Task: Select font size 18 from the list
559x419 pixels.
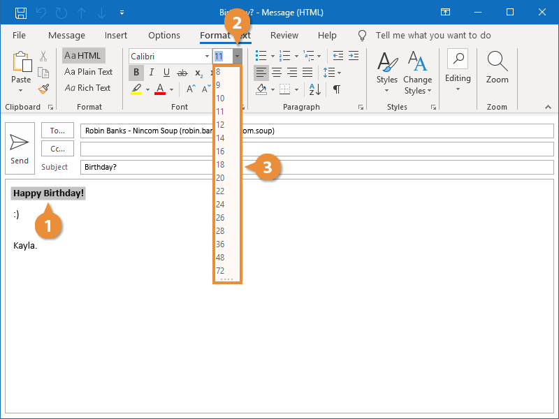Action: [x=220, y=165]
